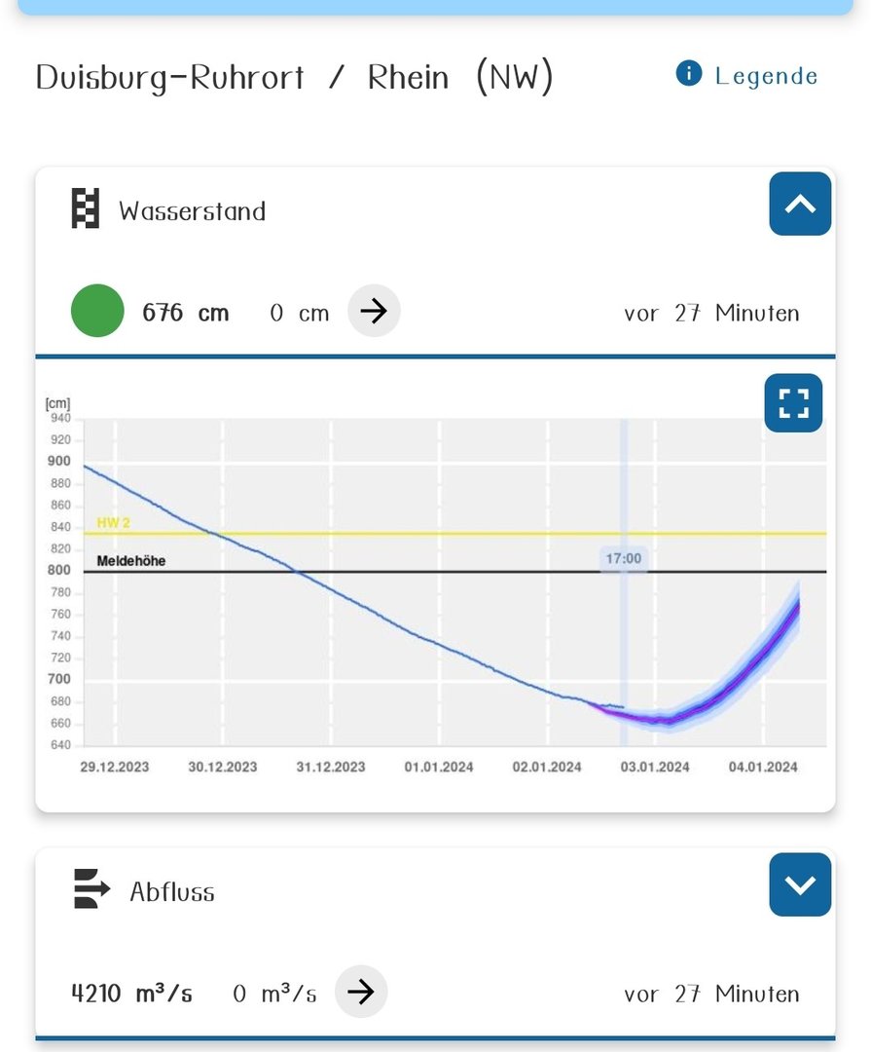
Task: Click the 17:00 time marker on chart
Action: 624,559
